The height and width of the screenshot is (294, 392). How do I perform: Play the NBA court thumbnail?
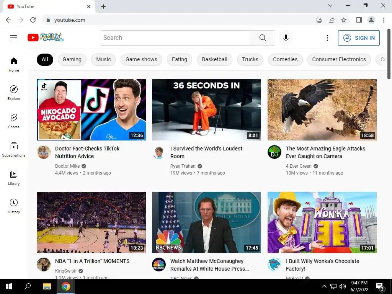pos(91,222)
